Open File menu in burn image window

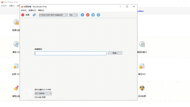pyautogui.click(x=23, y=10)
